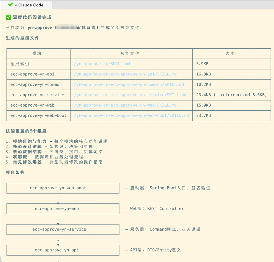Click the ecc-approve-yn-service architecture box
This screenshot has height=262, width=274.
point(63,229)
